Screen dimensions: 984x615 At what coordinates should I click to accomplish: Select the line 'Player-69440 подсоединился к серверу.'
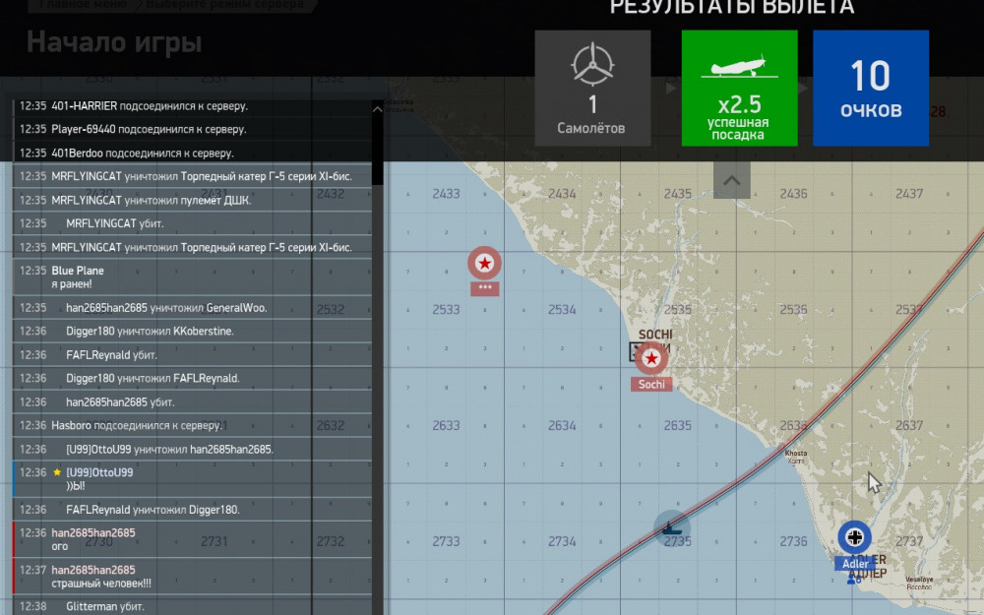pos(192,129)
